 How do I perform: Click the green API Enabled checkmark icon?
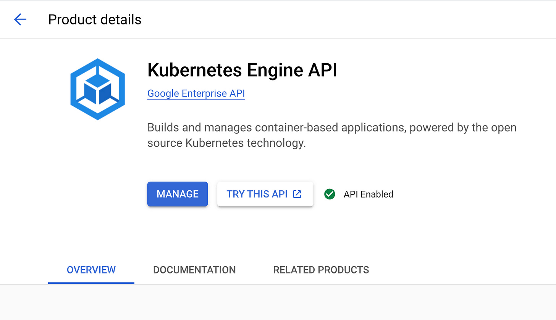[329, 194]
